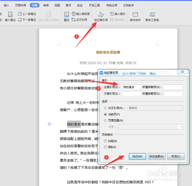Select Cross-reference (交叉引用) radio option
The height and width of the screenshot is (186, 192).
click(105, 108)
